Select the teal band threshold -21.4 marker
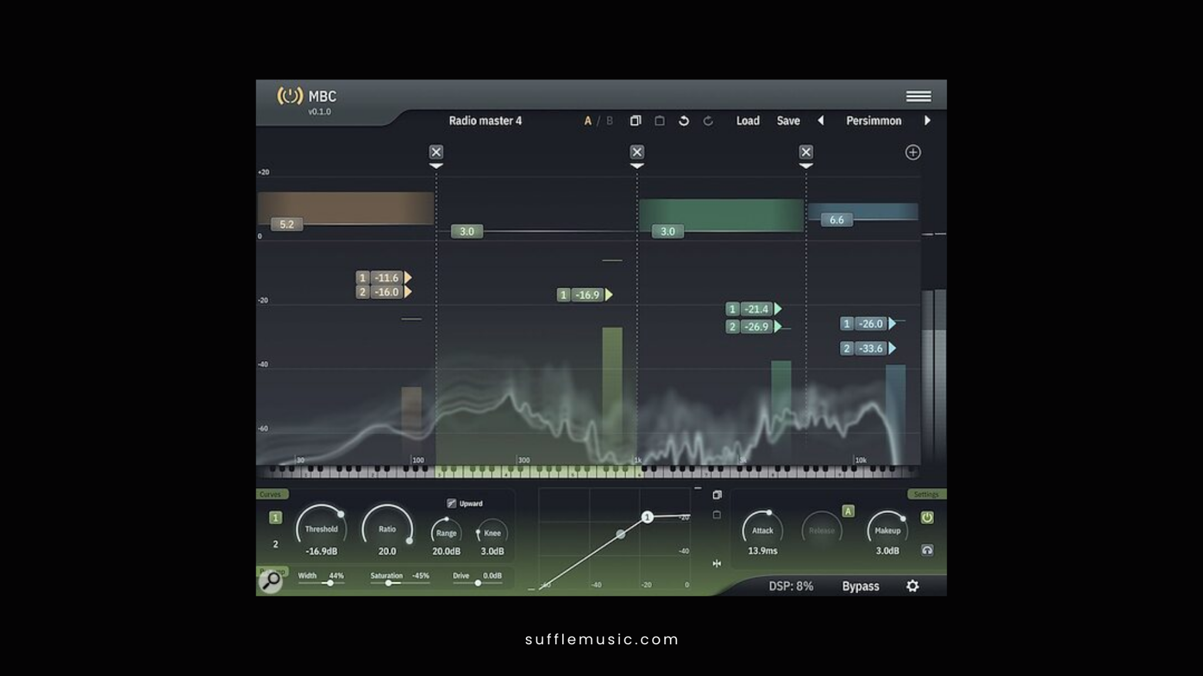The width and height of the screenshot is (1203, 676). click(x=754, y=309)
